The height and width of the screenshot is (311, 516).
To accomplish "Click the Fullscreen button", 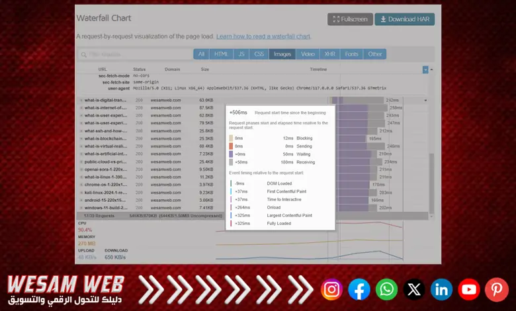I will (350, 19).
